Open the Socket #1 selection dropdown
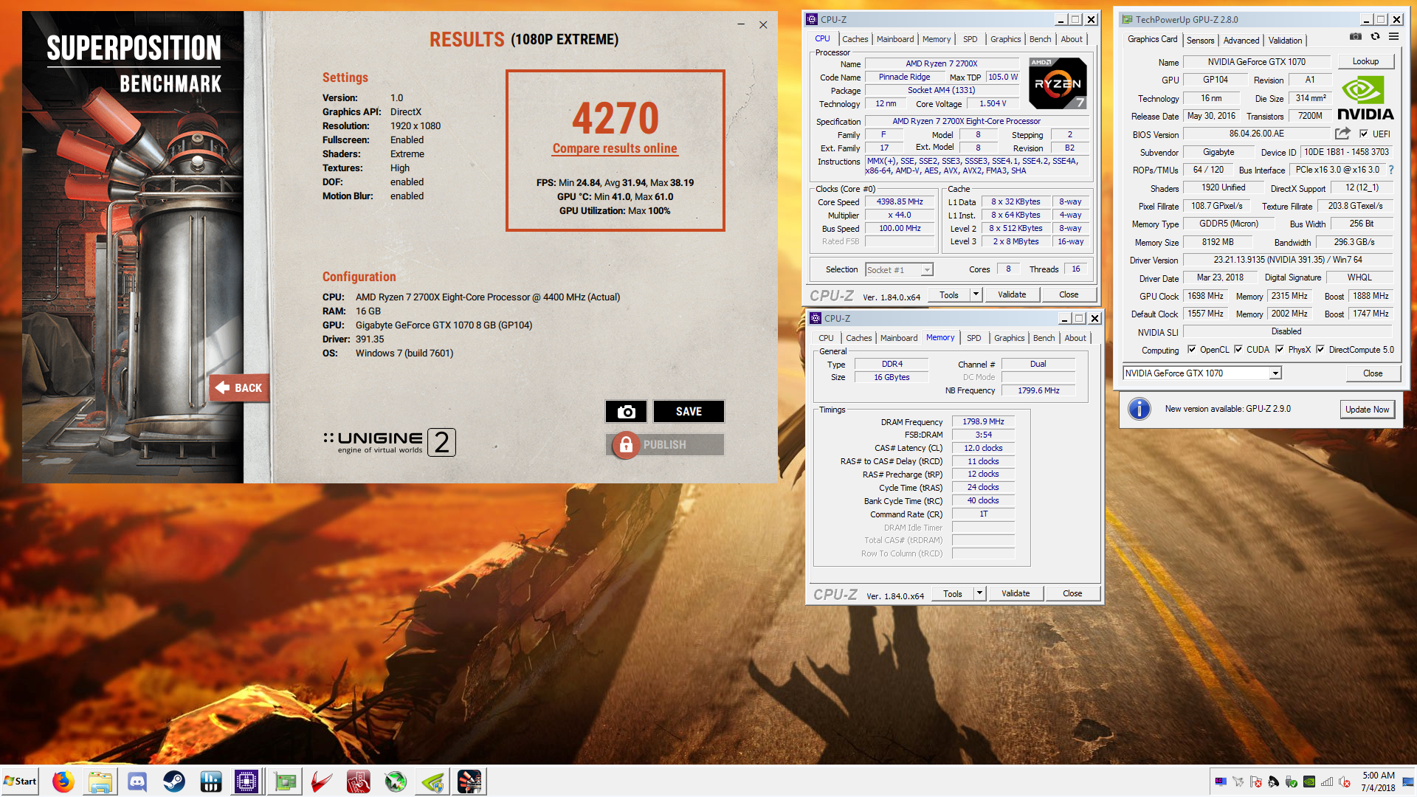Viewport: 1417px width, 797px height. pyautogui.click(x=927, y=270)
